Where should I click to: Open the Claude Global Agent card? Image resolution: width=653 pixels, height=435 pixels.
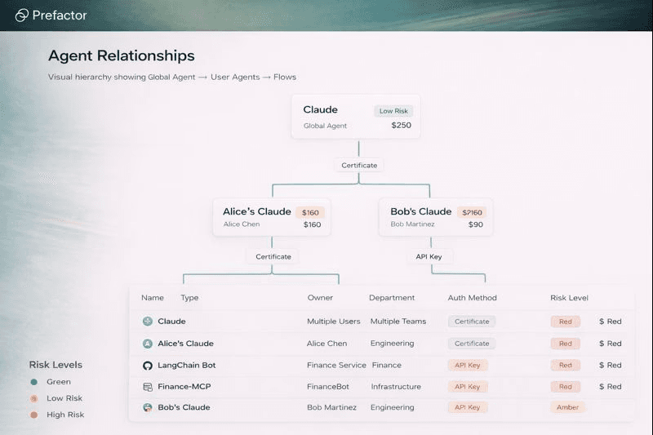[x=356, y=117]
